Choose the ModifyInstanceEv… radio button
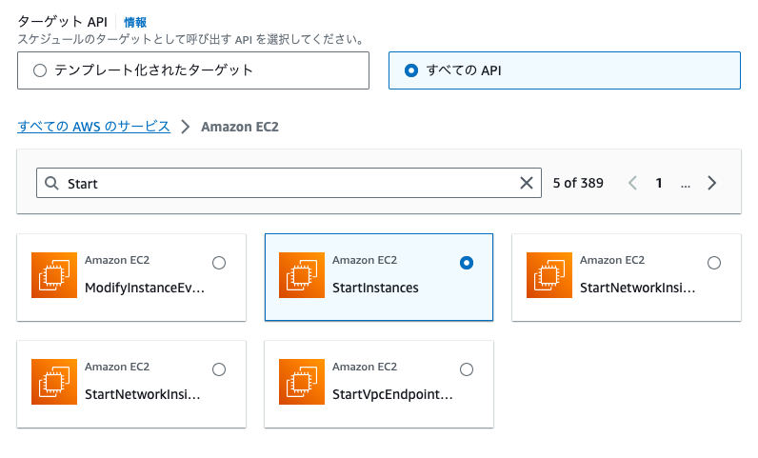The image size is (758, 458). tap(219, 263)
